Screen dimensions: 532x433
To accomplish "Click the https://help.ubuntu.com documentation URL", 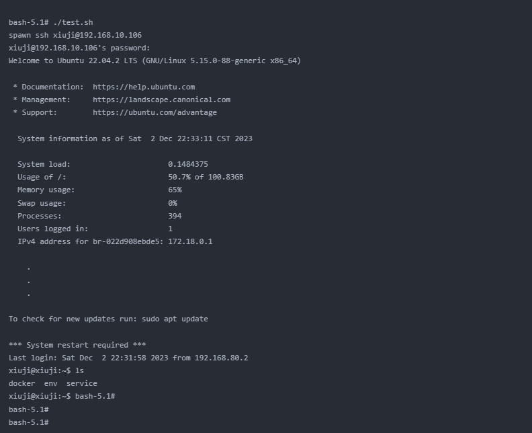I will pos(144,87).
